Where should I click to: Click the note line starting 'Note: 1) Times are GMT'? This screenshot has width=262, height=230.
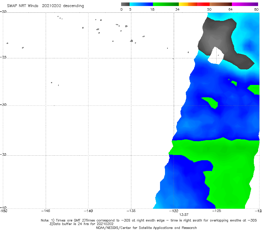pos(149,220)
